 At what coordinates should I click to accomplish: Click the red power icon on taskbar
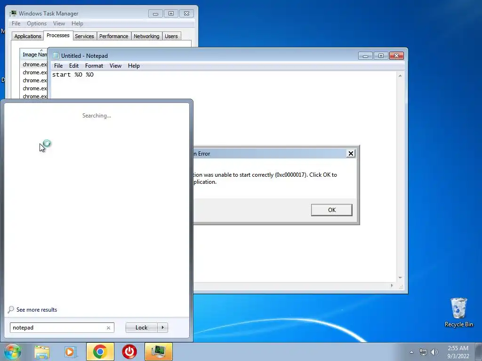[x=129, y=352]
